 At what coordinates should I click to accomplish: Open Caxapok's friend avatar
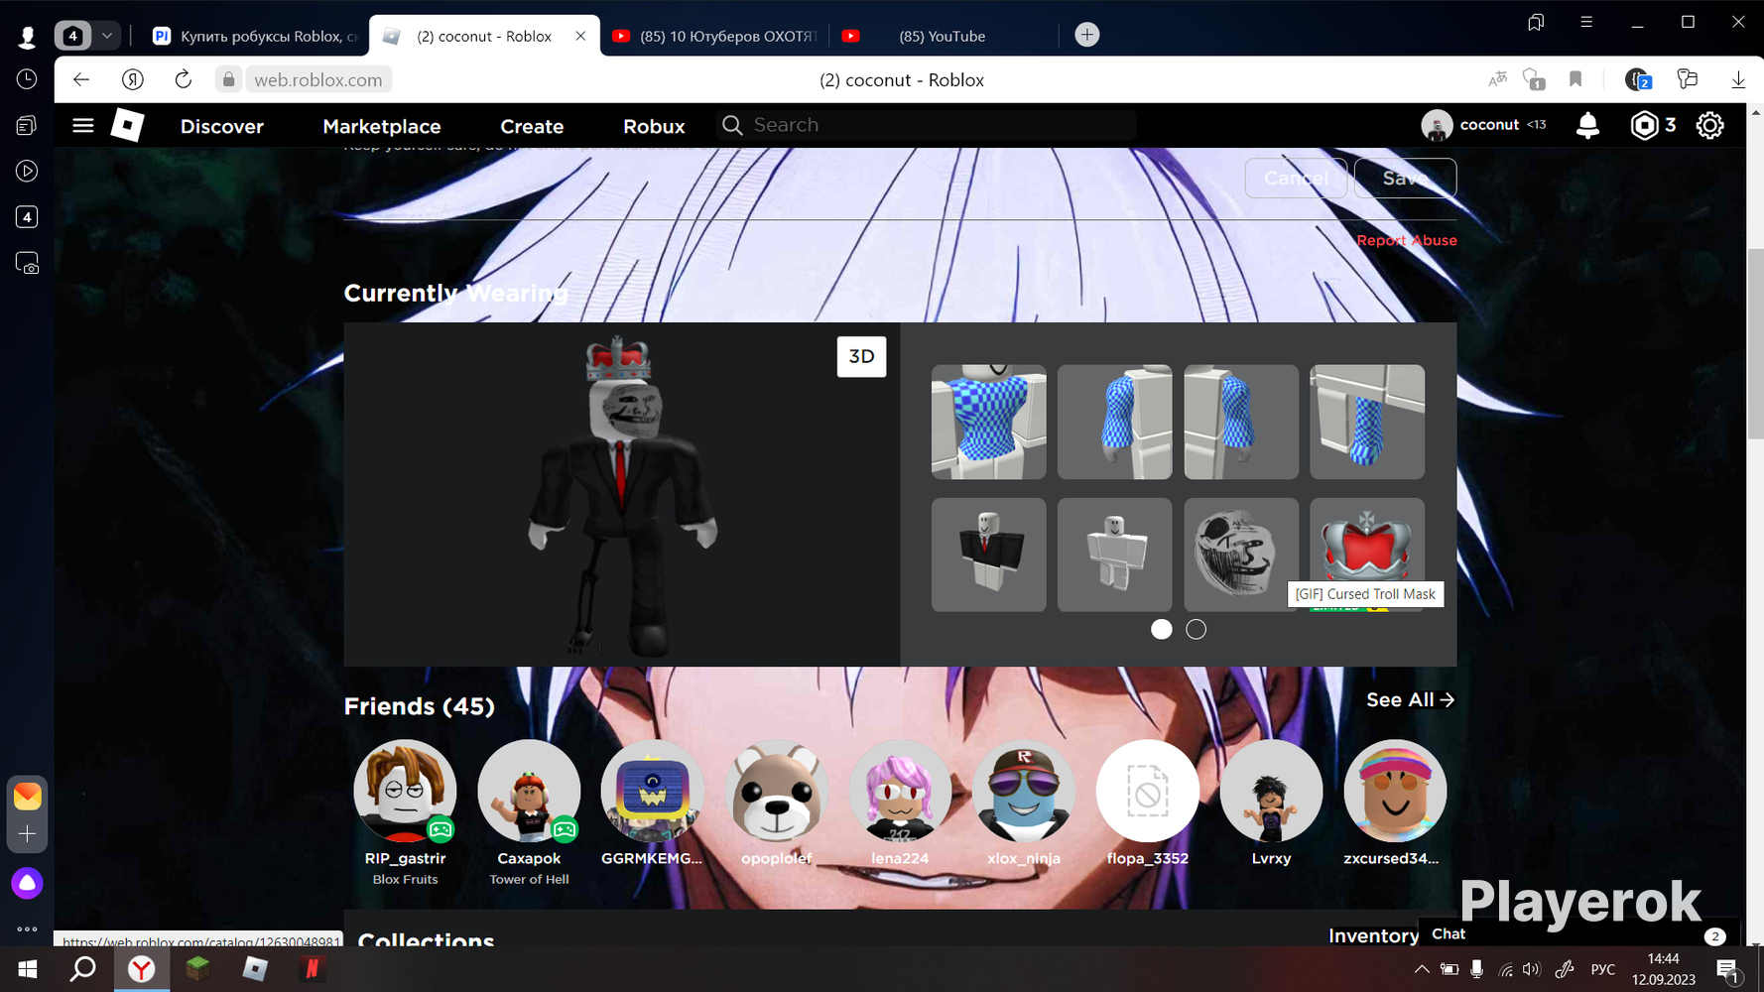[x=529, y=791]
